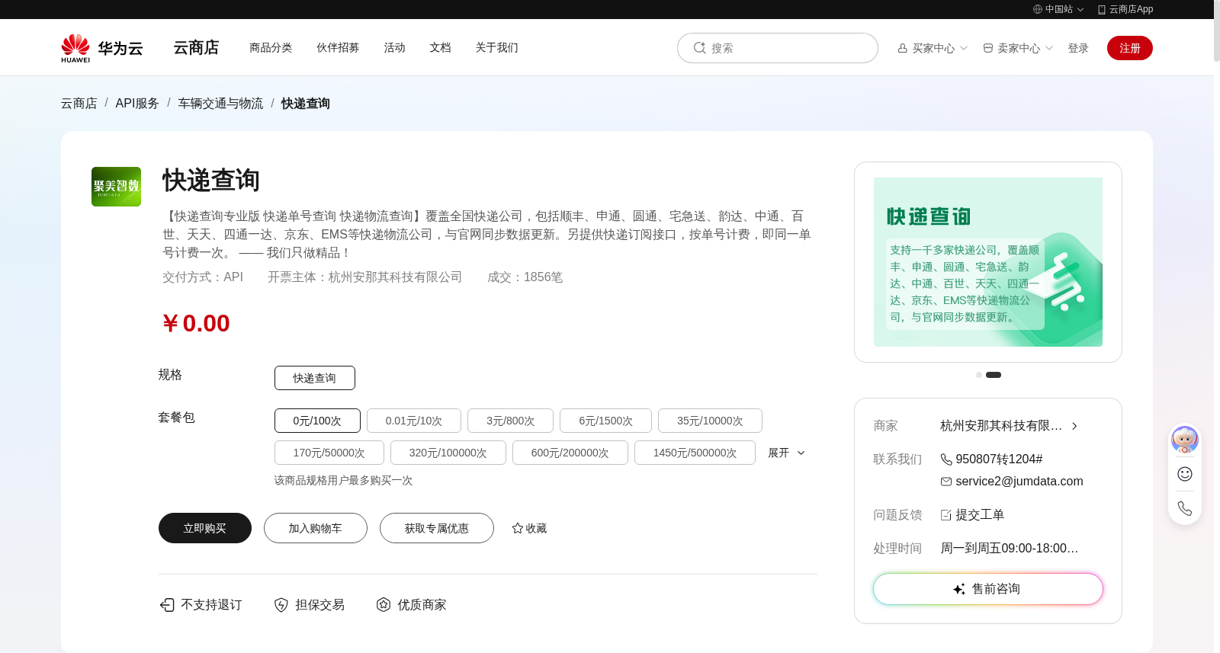1220x653 pixels.
Task: Open the 中国站 region dropdown
Action: point(1059,9)
